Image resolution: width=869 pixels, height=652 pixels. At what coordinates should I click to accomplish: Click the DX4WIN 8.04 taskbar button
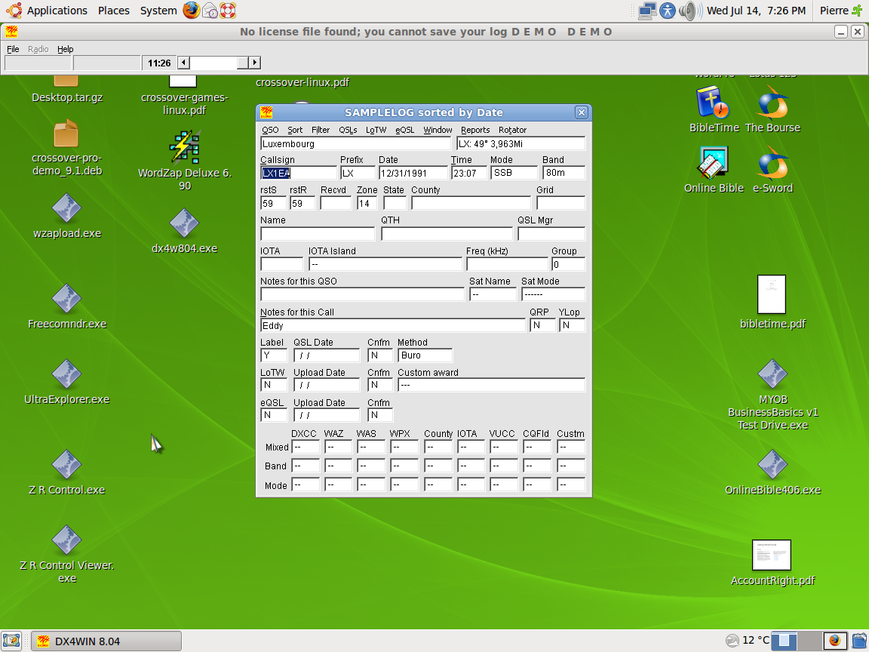(107, 641)
